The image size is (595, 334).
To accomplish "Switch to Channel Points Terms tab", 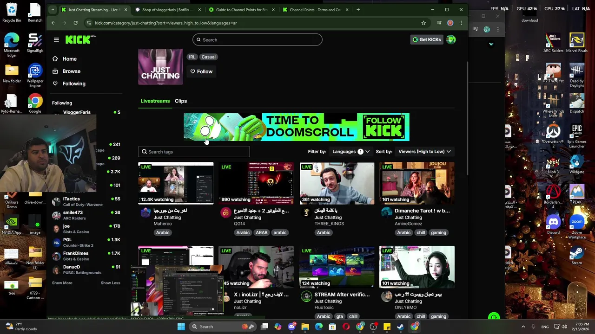I will [315, 10].
